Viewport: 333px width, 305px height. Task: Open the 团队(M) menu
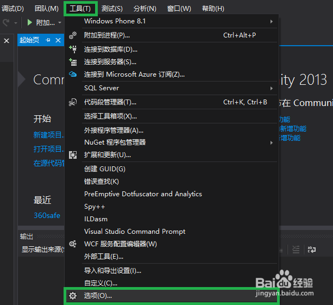(47, 9)
